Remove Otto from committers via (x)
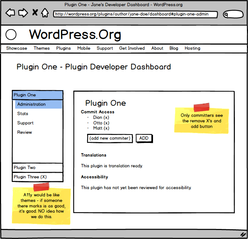The height and width of the screenshot is (239, 248). click(106, 123)
